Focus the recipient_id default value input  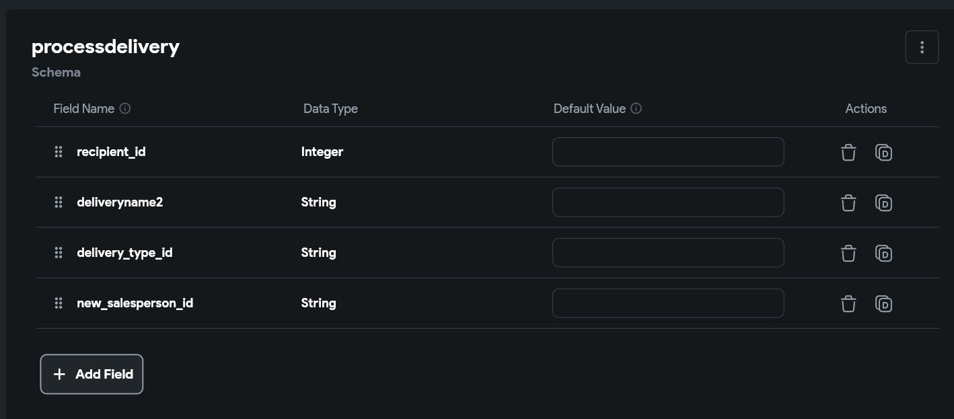[668, 152]
